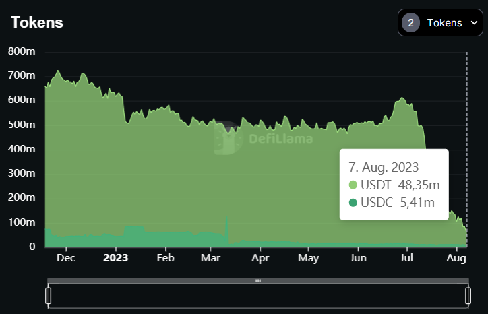Click the 'Mar' x-axis label

pyautogui.click(x=210, y=258)
